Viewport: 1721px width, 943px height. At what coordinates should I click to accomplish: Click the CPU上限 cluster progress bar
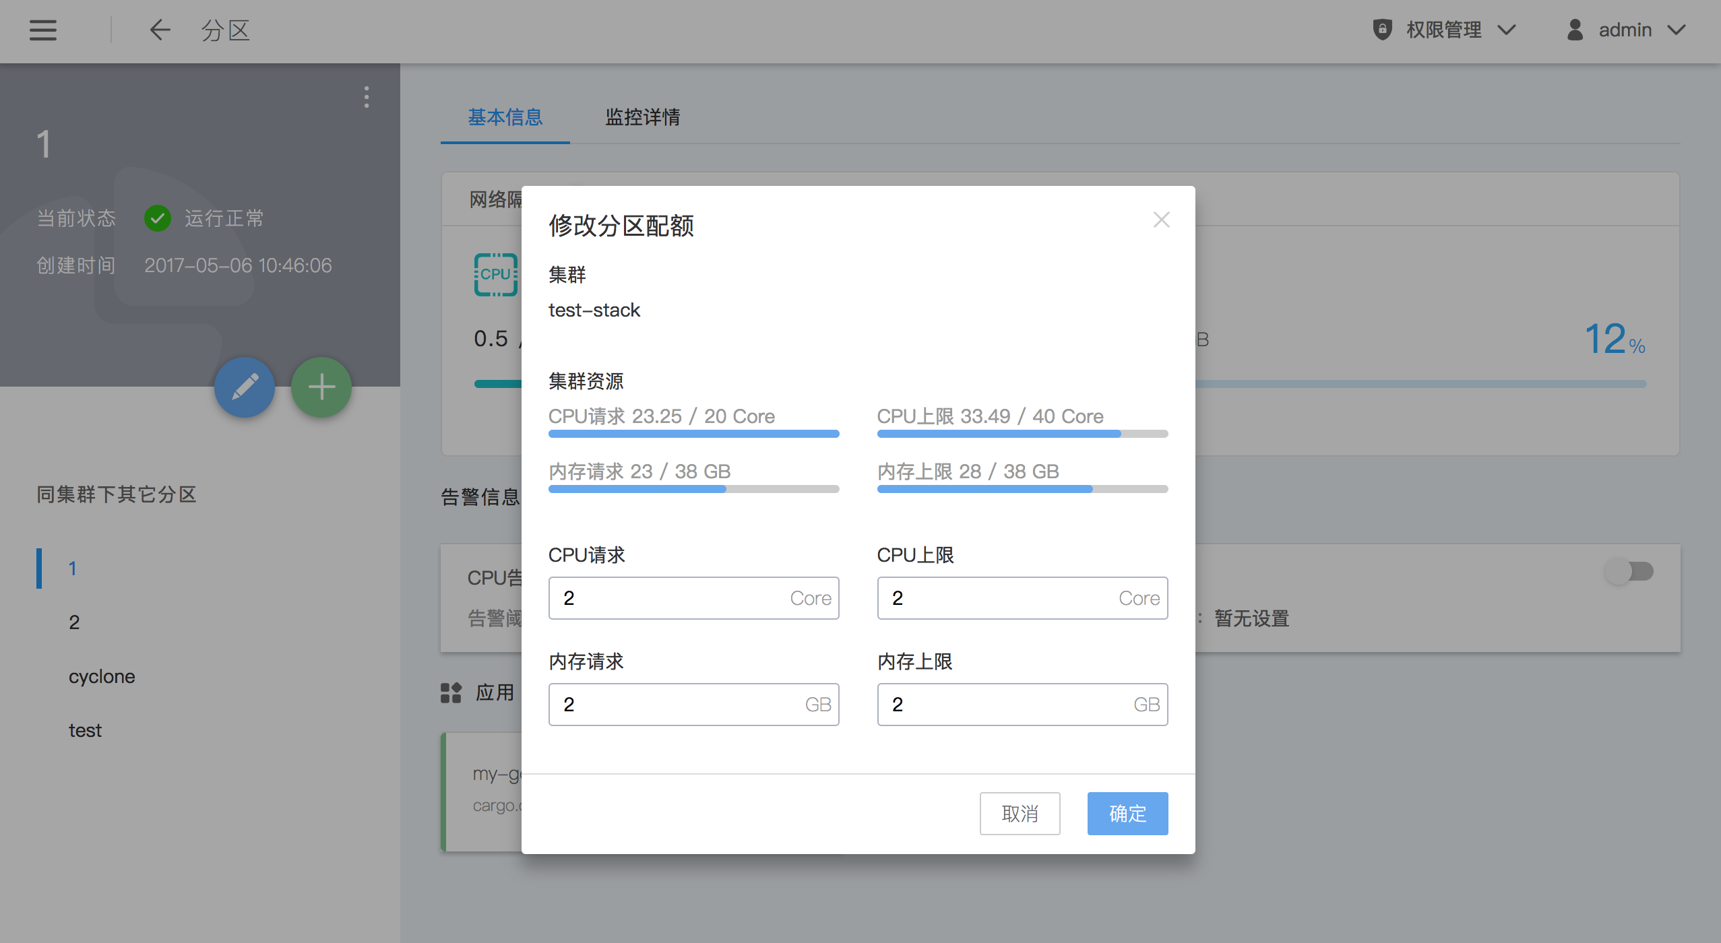pyautogui.click(x=1022, y=434)
